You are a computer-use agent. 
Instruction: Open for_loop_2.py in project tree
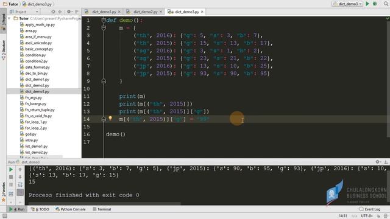[36, 128]
